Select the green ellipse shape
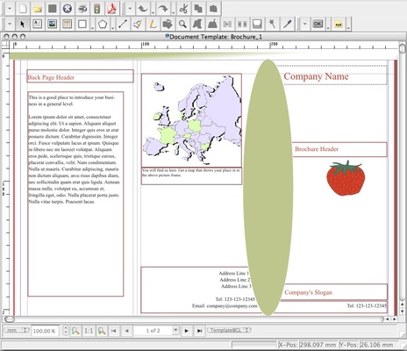Viewport: 407px width, 351px height. [268, 187]
